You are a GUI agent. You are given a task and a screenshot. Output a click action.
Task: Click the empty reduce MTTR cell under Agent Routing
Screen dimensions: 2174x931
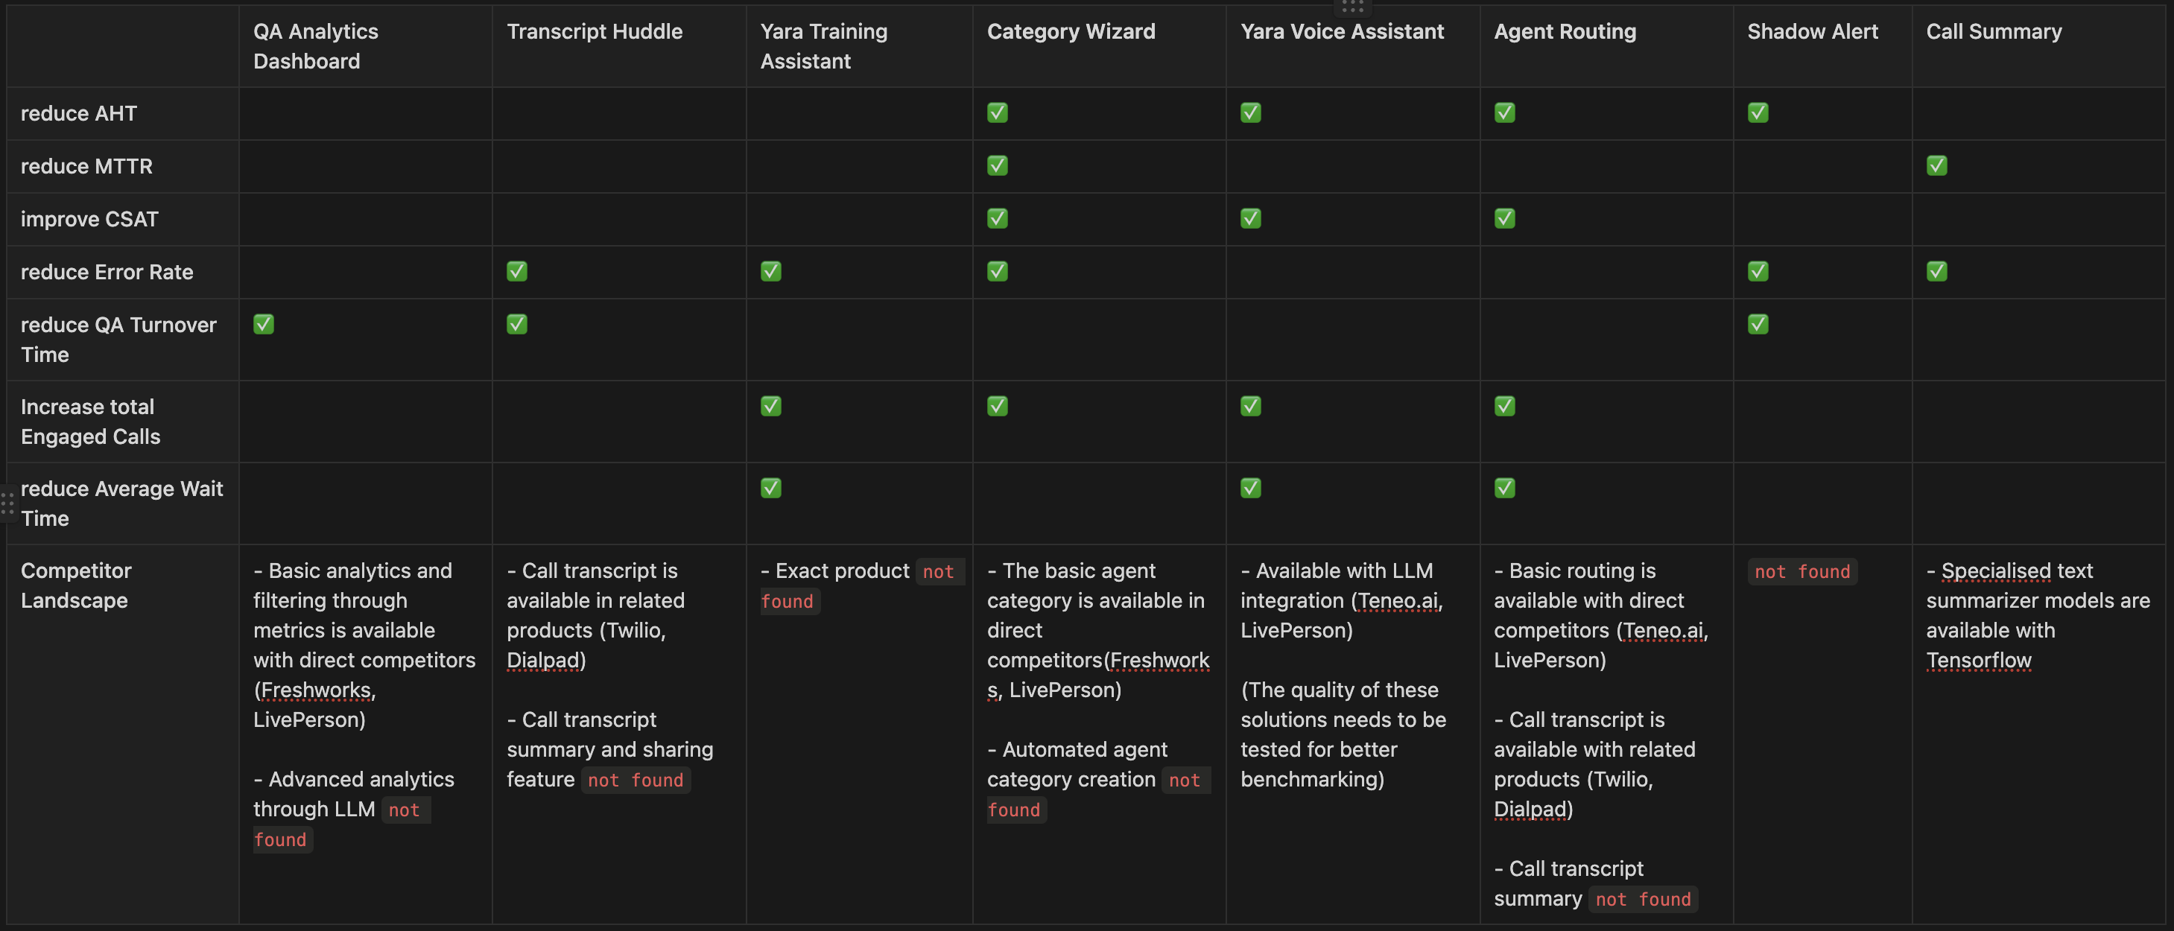pyautogui.click(x=1606, y=166)
